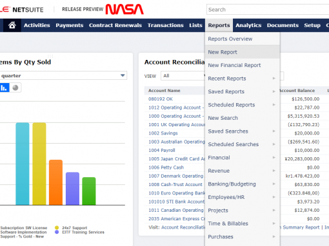Expand Banking/Budgeting submenu
Screen dimensions: 329x246
(x=243, y=184)
